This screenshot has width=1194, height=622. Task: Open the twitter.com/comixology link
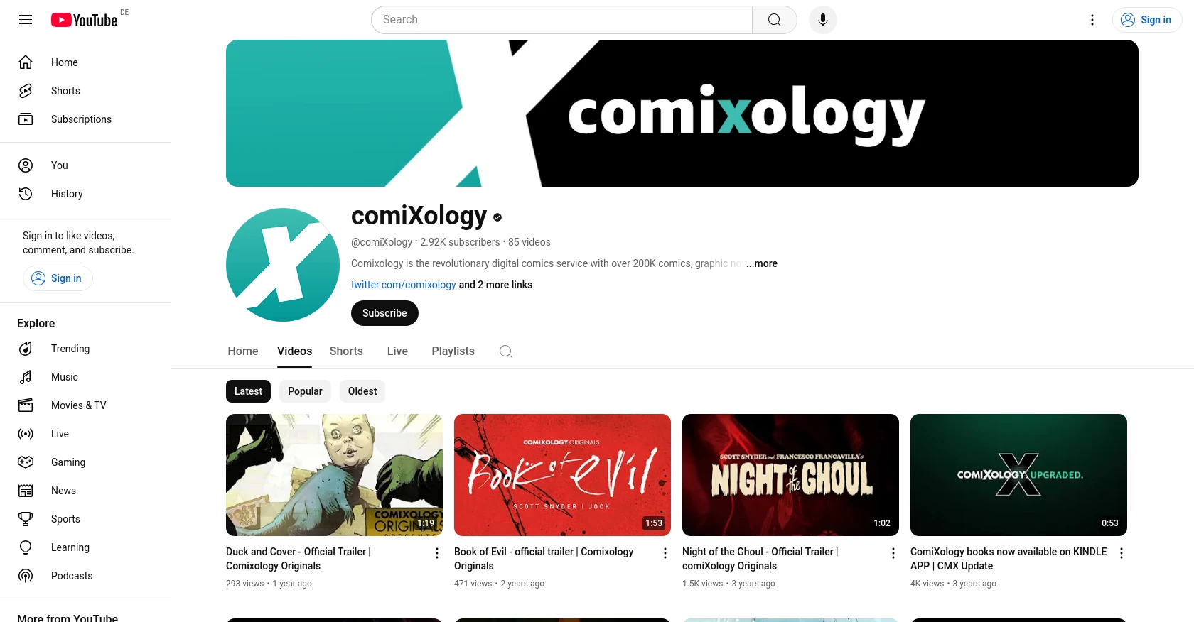pos(404,285)
